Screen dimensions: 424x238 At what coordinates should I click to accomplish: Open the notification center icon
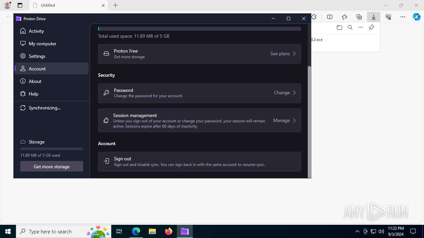click(x=413, y=231)
